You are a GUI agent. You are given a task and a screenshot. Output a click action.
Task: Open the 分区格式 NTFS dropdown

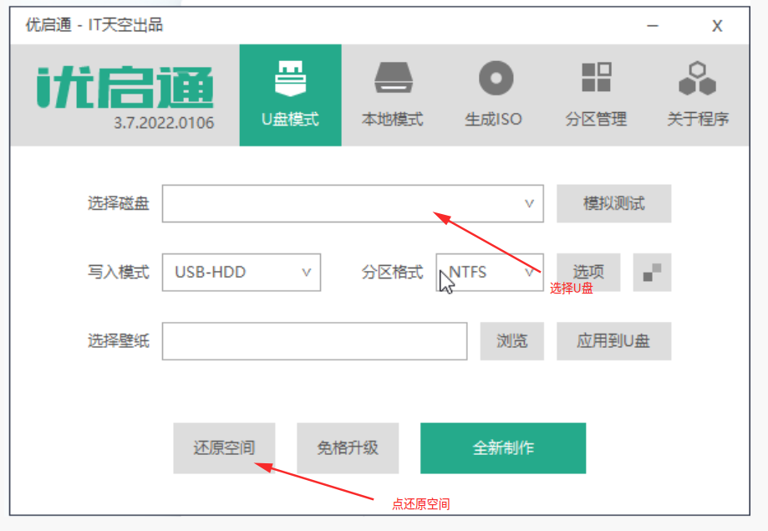[x=490, y=272]
